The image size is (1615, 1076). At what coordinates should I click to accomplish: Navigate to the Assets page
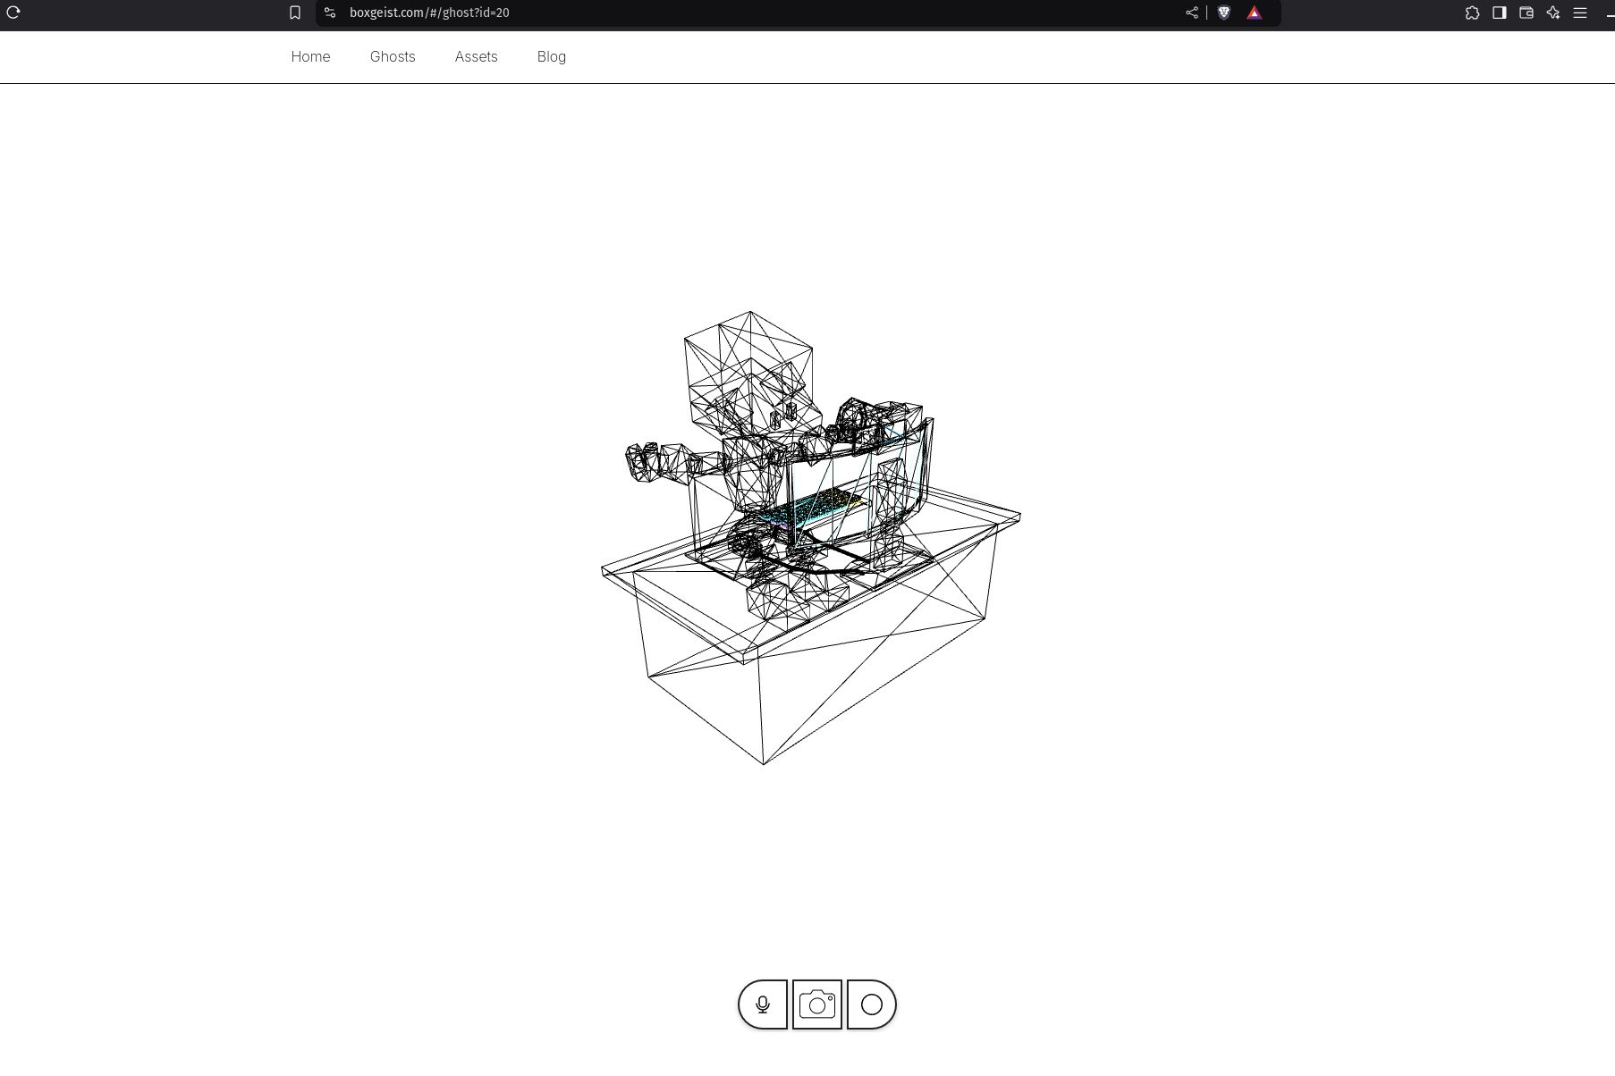pos(476,56)
